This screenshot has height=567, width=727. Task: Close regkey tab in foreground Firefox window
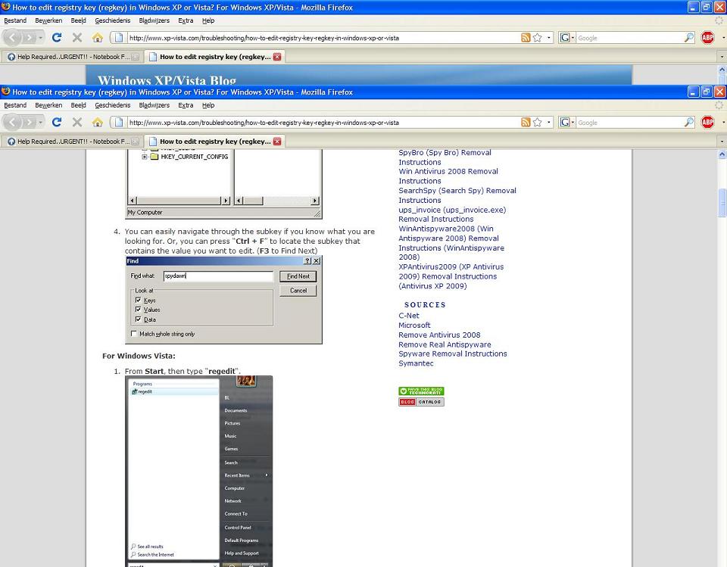coord(277,142)
